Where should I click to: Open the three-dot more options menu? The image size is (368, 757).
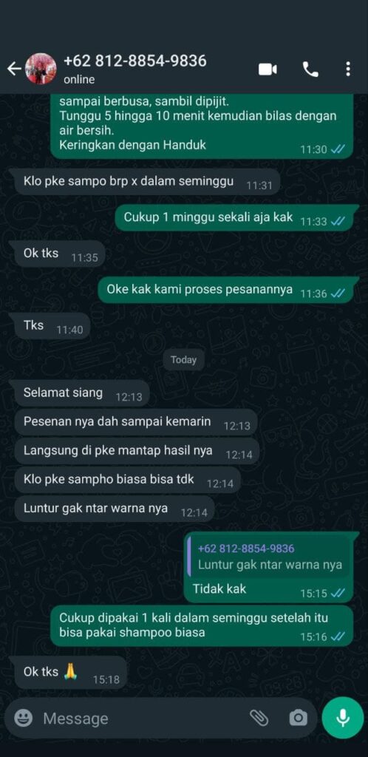348,69
